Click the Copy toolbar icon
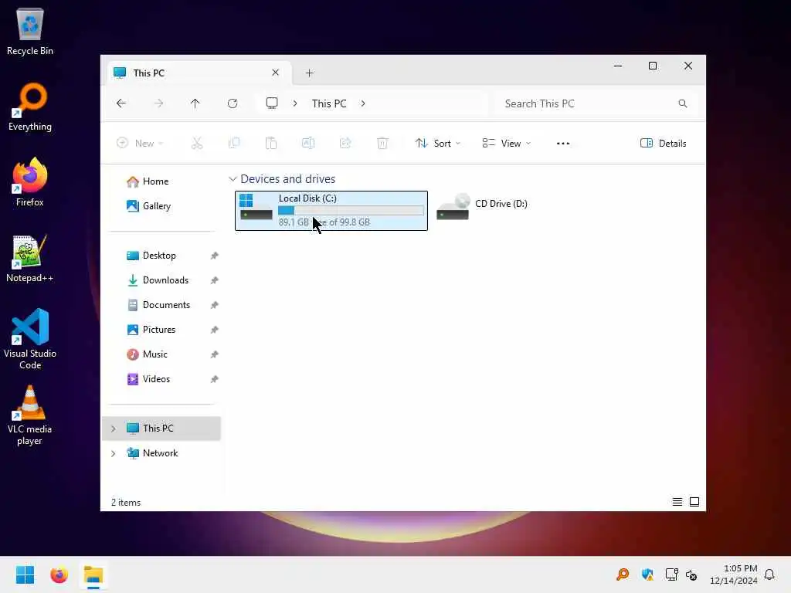Image resolution: width=791 pixels, height=593 pixels. [234, 143]
